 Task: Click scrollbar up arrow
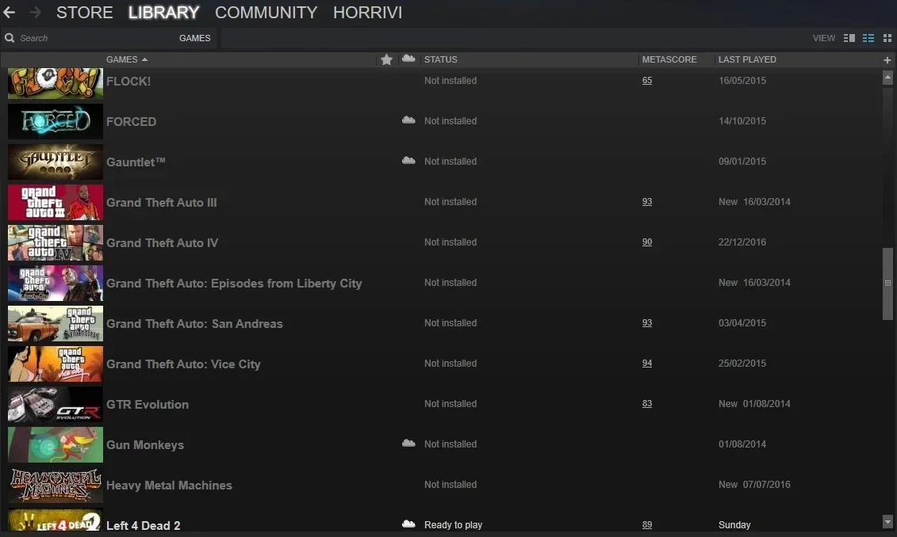pos(887,77)
